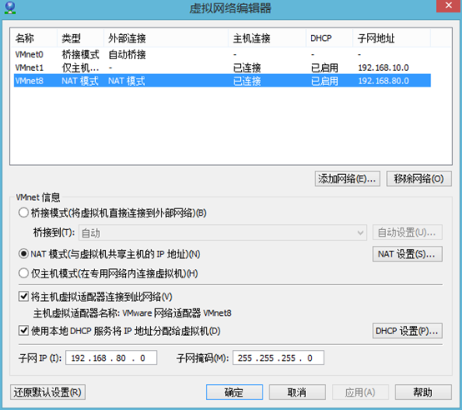The width and height of the screenshot is (462, 410).
Task: Click 还原默认设置(R) button
Action: 48,392
